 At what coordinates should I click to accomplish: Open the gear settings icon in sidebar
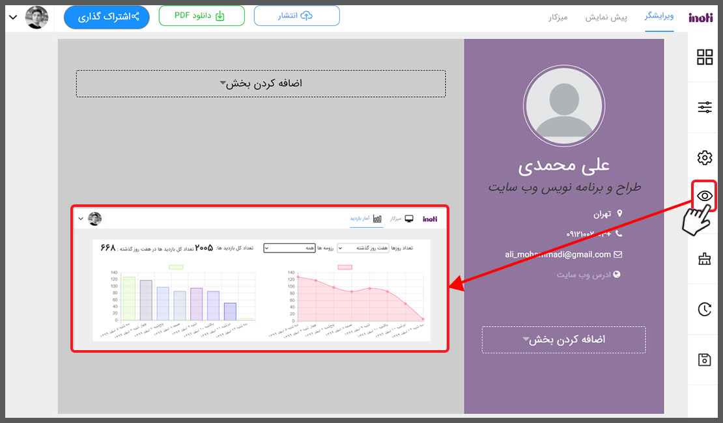pos(705,157)
